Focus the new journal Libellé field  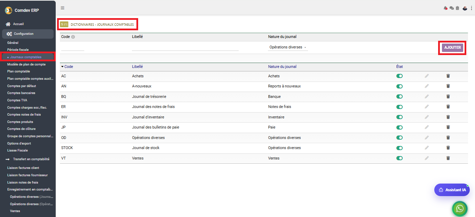(185, 47)
